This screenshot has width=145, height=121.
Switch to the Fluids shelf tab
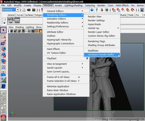131,15
